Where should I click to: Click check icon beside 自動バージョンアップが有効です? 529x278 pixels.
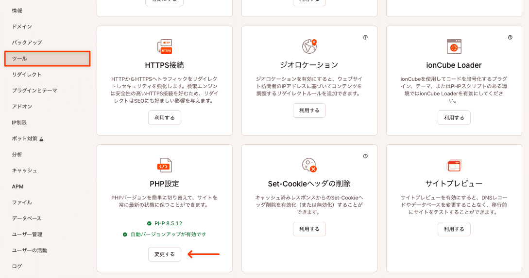125,234
